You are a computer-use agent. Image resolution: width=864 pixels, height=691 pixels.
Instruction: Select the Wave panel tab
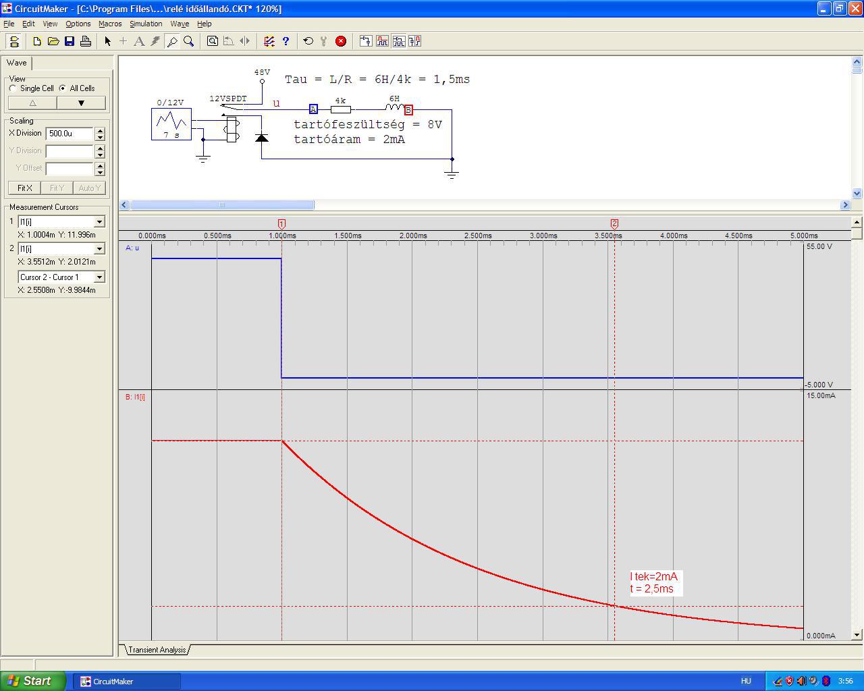[x=17, y=63]
